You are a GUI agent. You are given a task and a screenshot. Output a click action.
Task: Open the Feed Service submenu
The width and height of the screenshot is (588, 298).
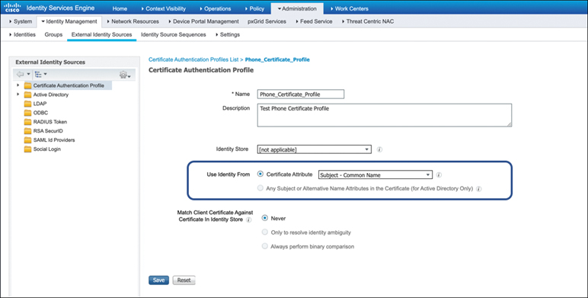pos(314,21)
